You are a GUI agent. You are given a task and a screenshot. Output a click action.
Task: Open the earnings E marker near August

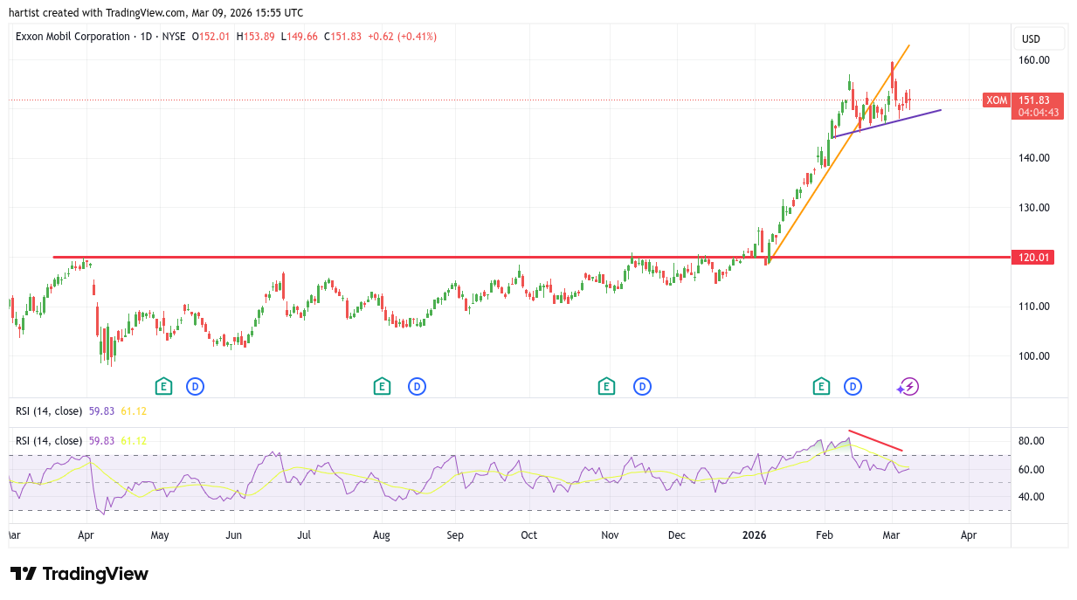(x=381, y=386)
